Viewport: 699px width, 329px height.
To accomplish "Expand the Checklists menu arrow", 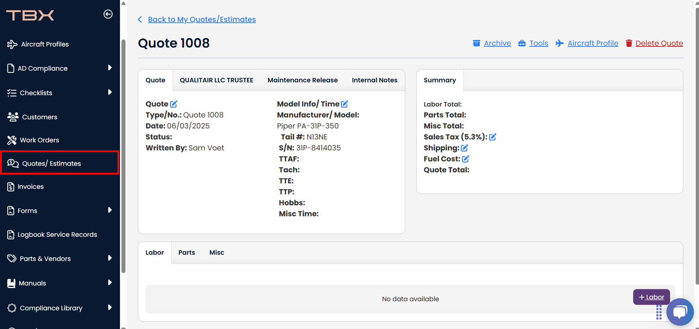I will (110, 92).
